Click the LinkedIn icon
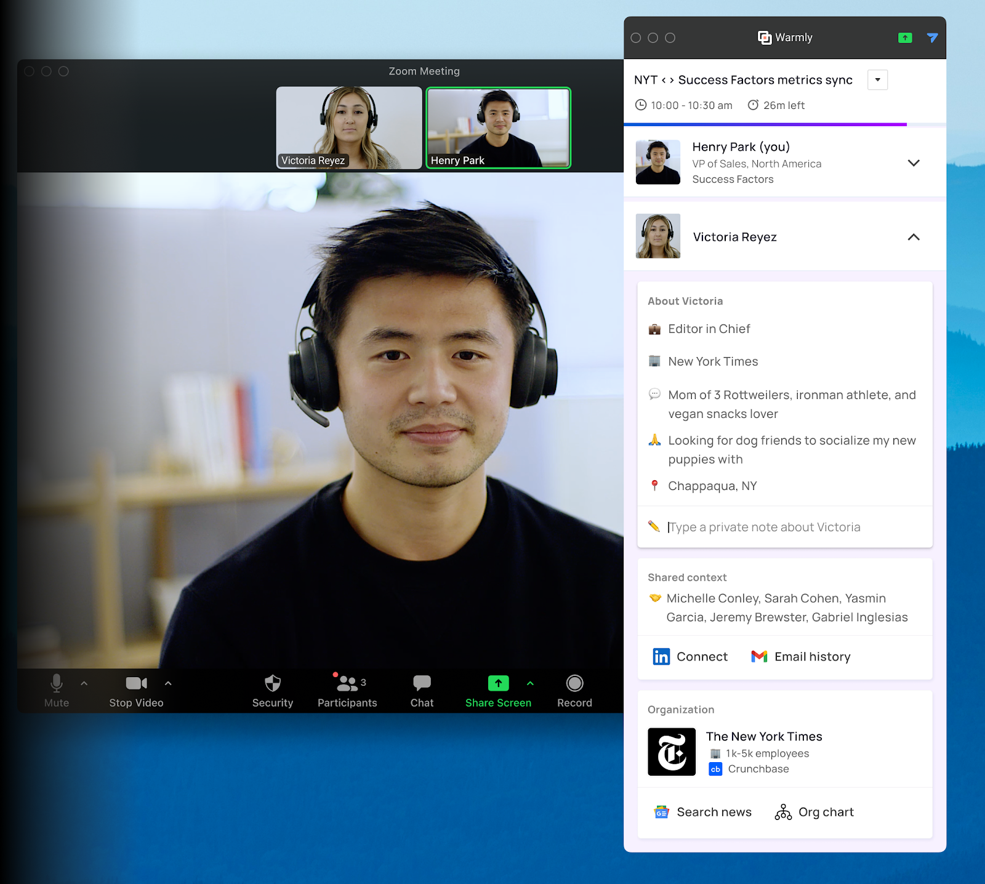Image resolution: width=985 pixels, height=884 pixels. click(661, 657)
